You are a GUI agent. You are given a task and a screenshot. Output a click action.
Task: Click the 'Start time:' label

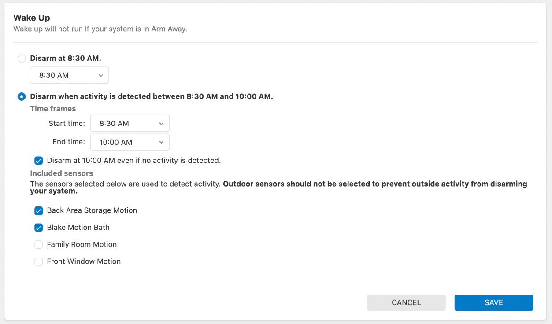tap(67, 124)
